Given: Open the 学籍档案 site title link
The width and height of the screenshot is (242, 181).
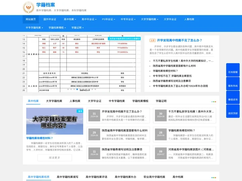Looking at the screenshot, I should click(46, 5).
